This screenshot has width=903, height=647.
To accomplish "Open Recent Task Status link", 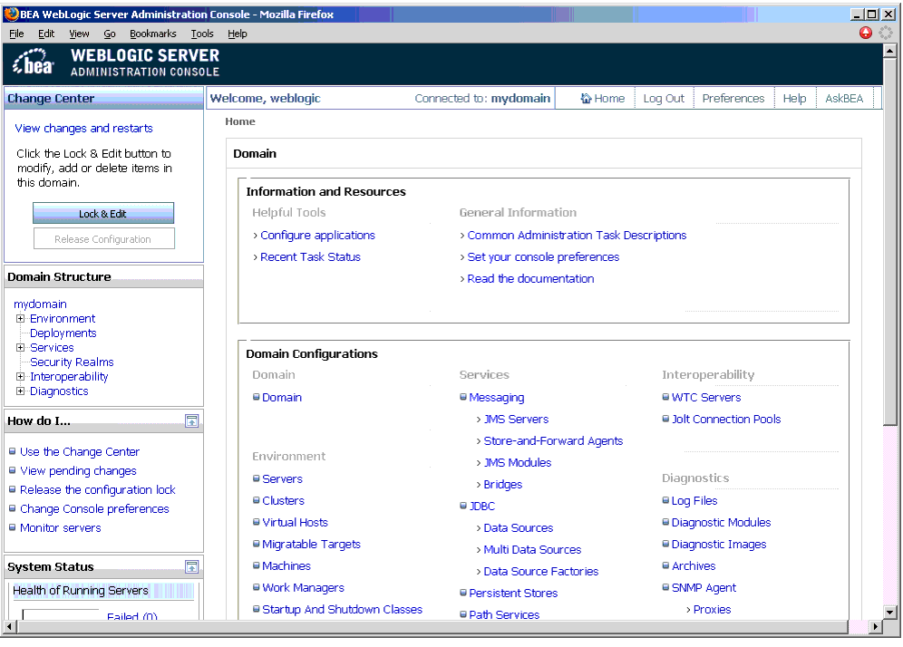I will click(310, 256).
